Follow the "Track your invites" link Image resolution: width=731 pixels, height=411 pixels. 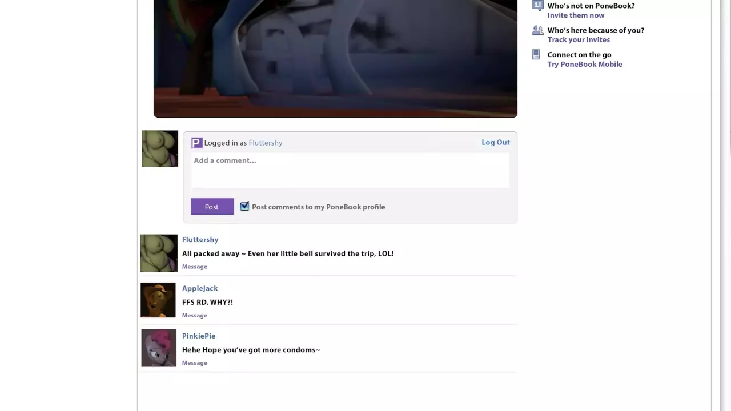coord(579,39)
